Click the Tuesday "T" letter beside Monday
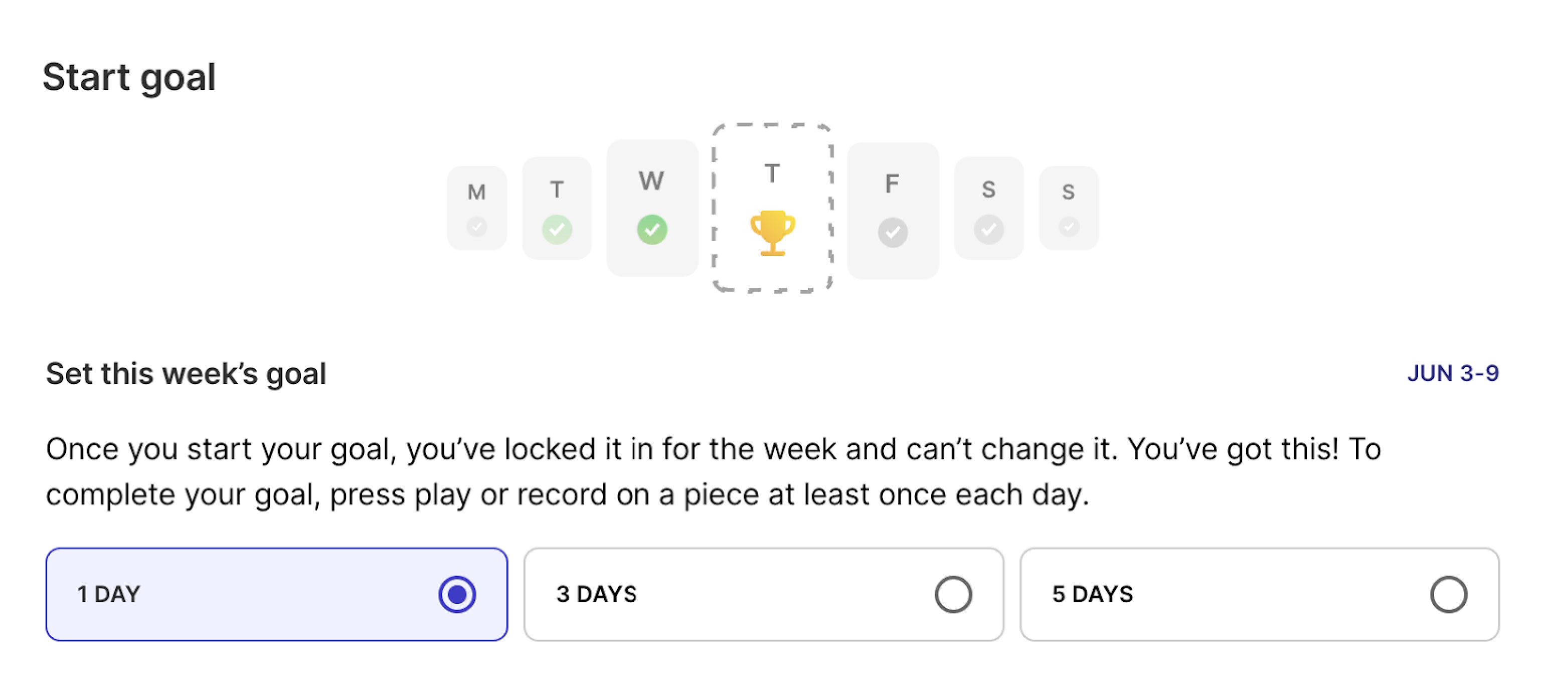The width and height of the screenshot is (1547, 690). pyautogui.click(x=557, y=190)
